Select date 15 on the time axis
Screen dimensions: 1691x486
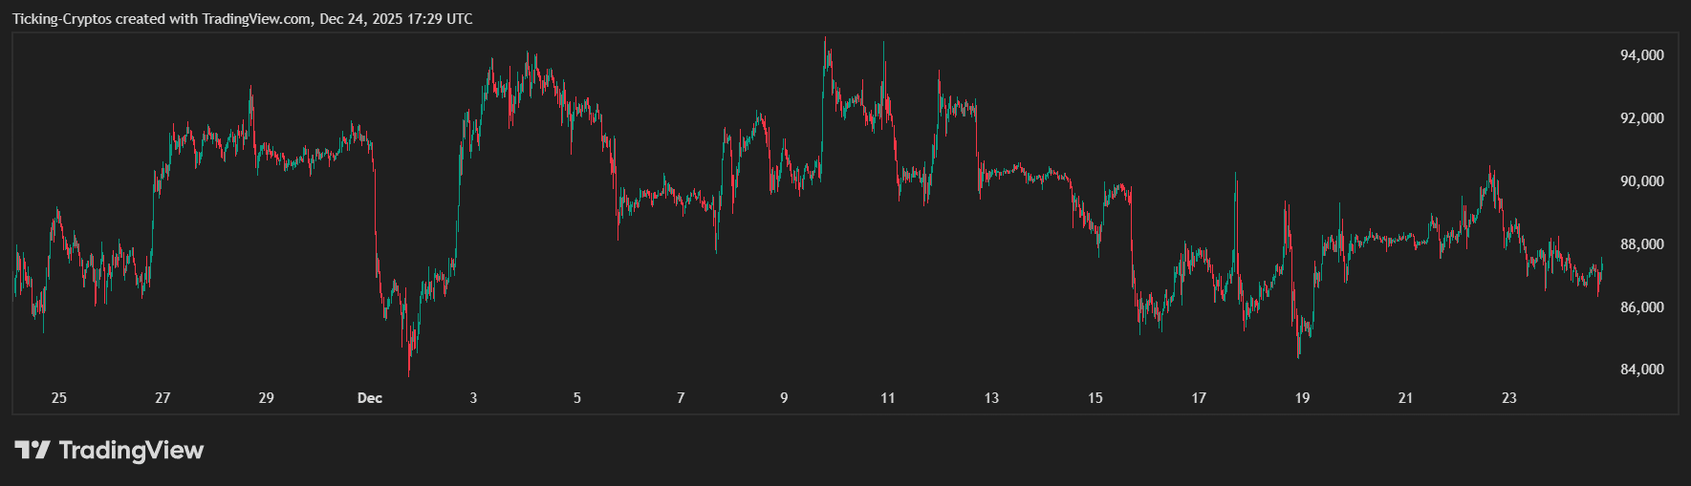click(x=1095, y=398)
